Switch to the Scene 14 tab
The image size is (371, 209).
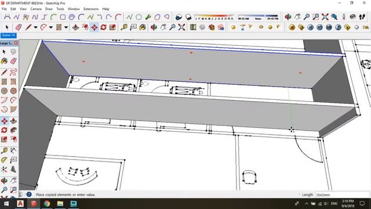click(9, 35)
